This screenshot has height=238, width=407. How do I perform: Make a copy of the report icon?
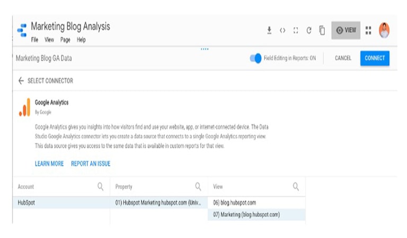pos(322,30)
